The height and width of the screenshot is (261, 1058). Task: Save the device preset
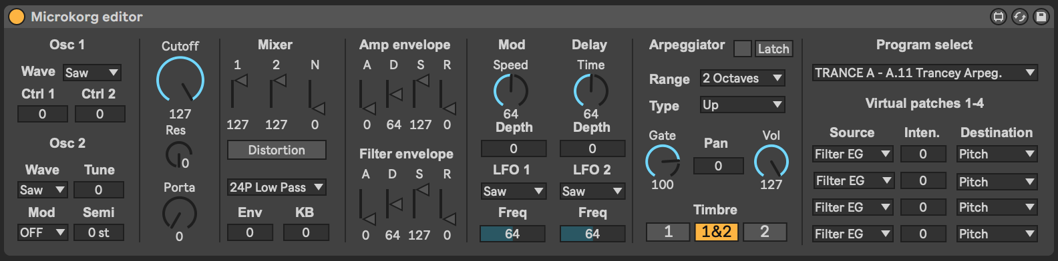(x=1041, y=17)
